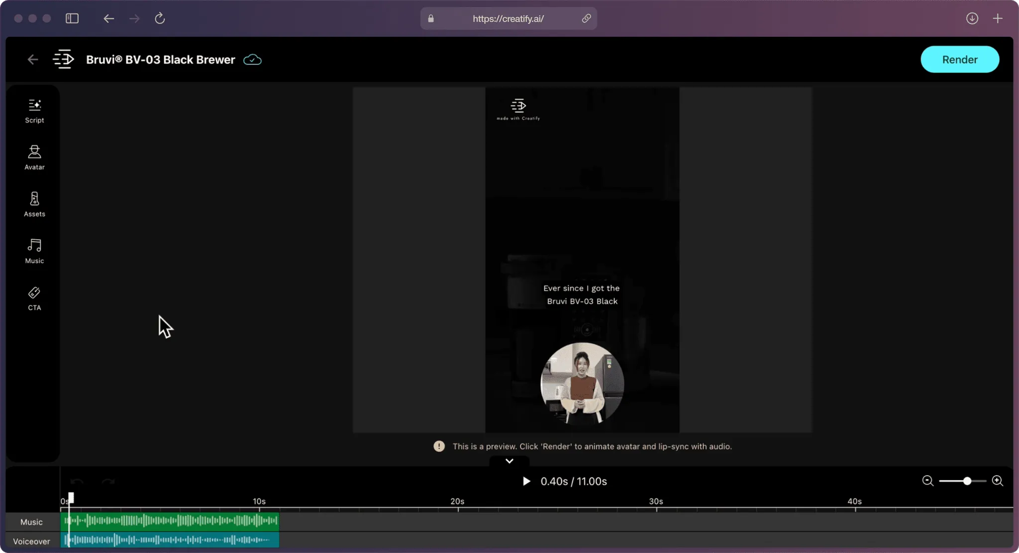Click the project title Bruvi BV-03 Black Brewer

tap(160, 60)
